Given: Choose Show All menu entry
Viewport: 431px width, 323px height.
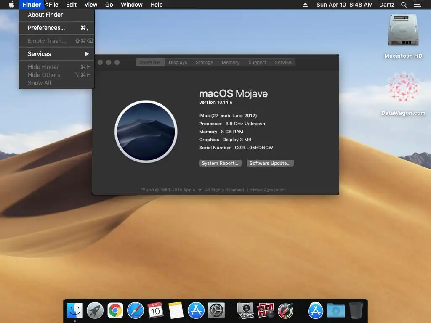Looking at the screenshot, I should coord(57,83).
